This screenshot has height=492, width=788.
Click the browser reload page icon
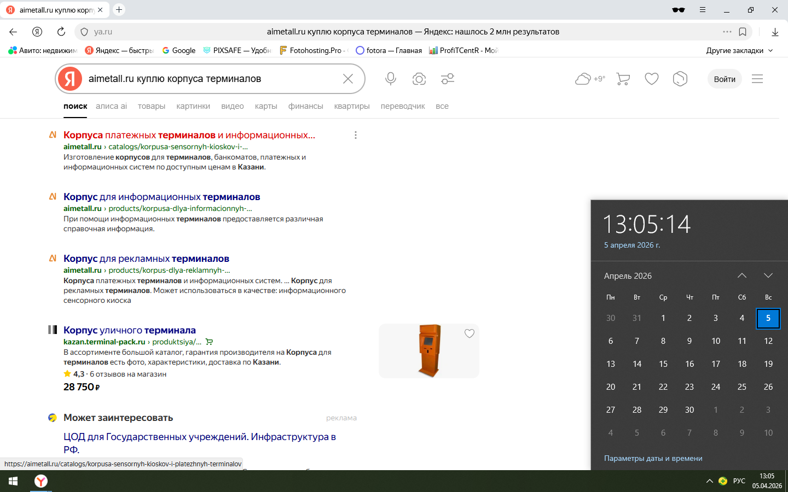(x=61, y=32)
